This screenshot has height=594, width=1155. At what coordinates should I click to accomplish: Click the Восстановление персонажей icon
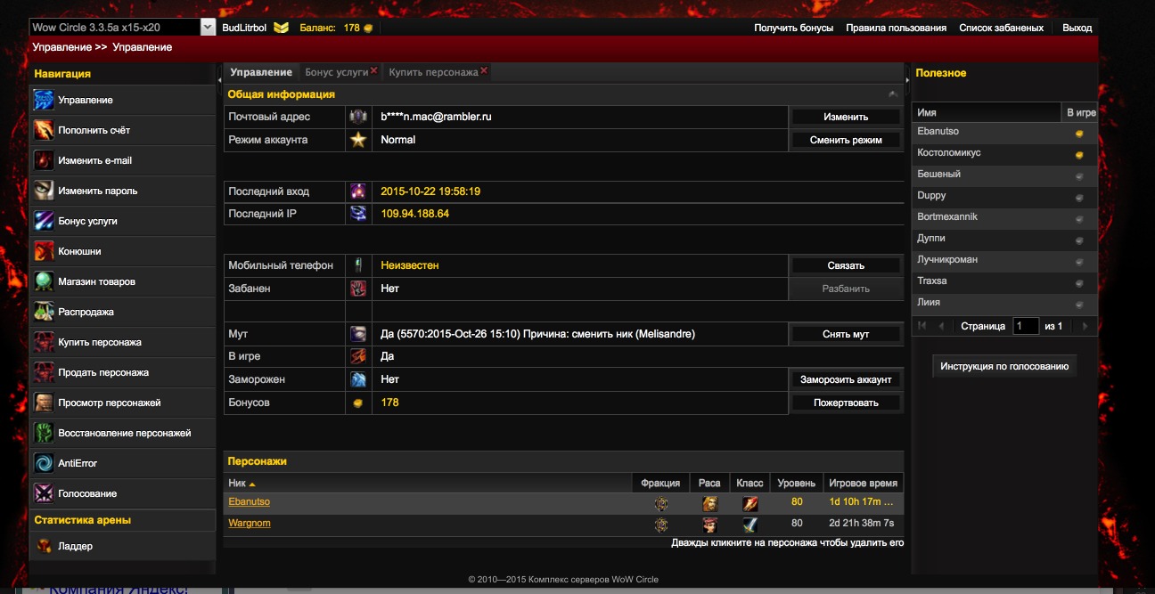click(x=44, y=433)
